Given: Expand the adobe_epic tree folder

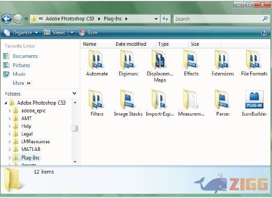Looking at the screenshot, I should coord(10,111).
